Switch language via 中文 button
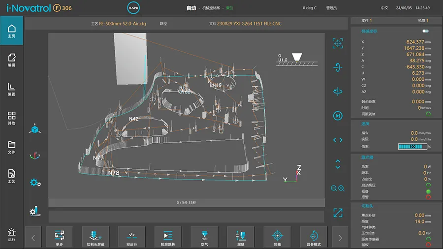Image resolution: width=443 pixels, height=249 pixels. 384,8
